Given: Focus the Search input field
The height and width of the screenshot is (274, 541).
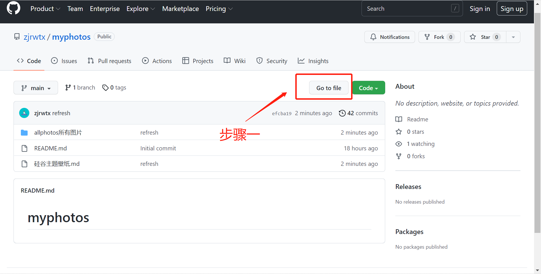Looking at the screenshot, I should pos(412,8).
